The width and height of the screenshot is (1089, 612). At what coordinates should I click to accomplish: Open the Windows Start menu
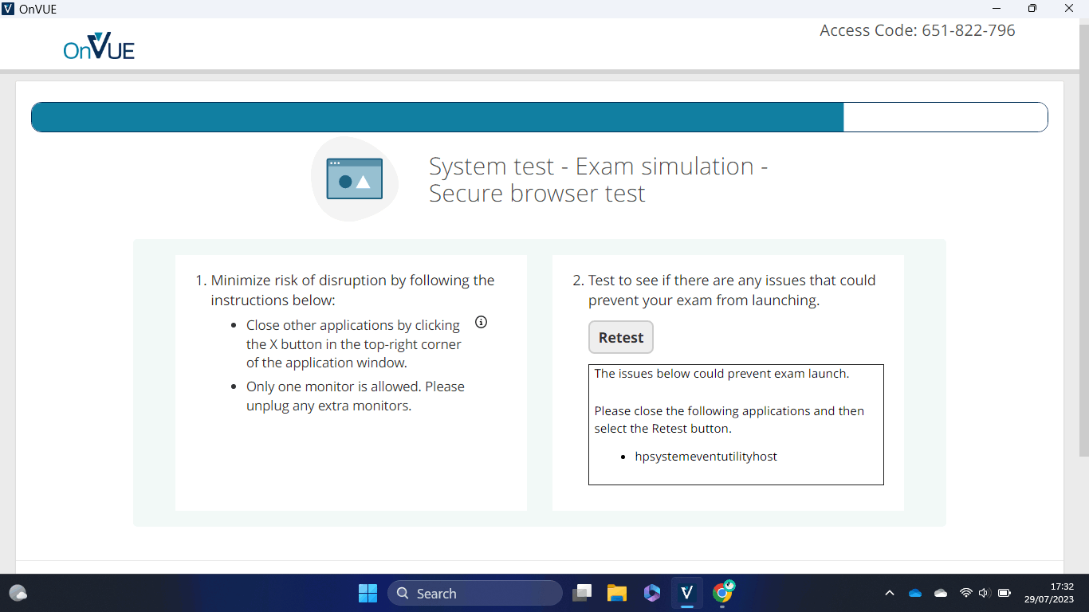pyautogui.click(x=368, y=593)
